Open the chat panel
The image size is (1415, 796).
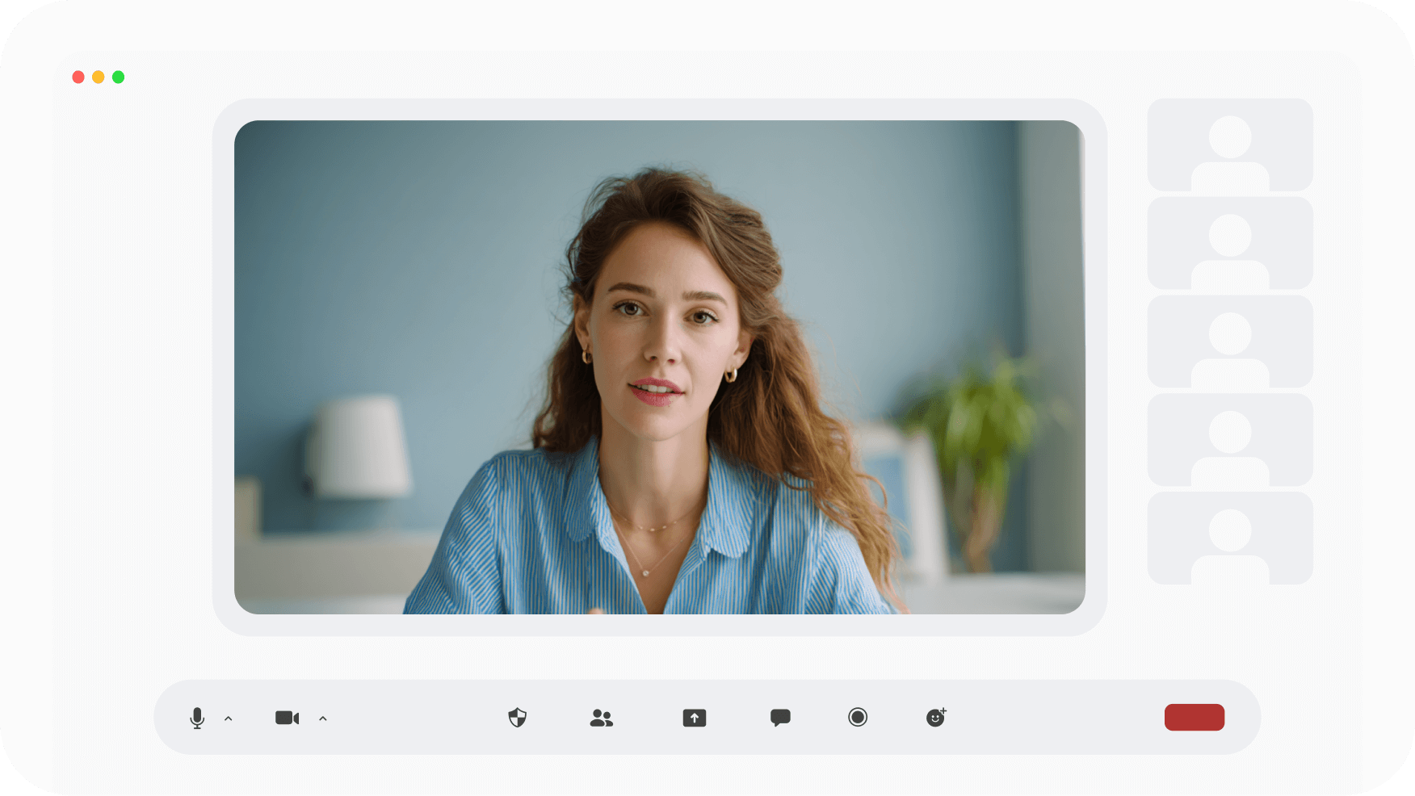(780, 718)
